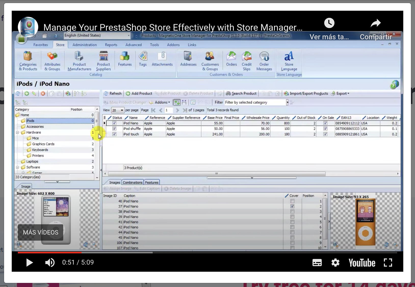Viewport: 415px width, 287px height.
Task: Open Features ribbon icon
Action: 125,59
